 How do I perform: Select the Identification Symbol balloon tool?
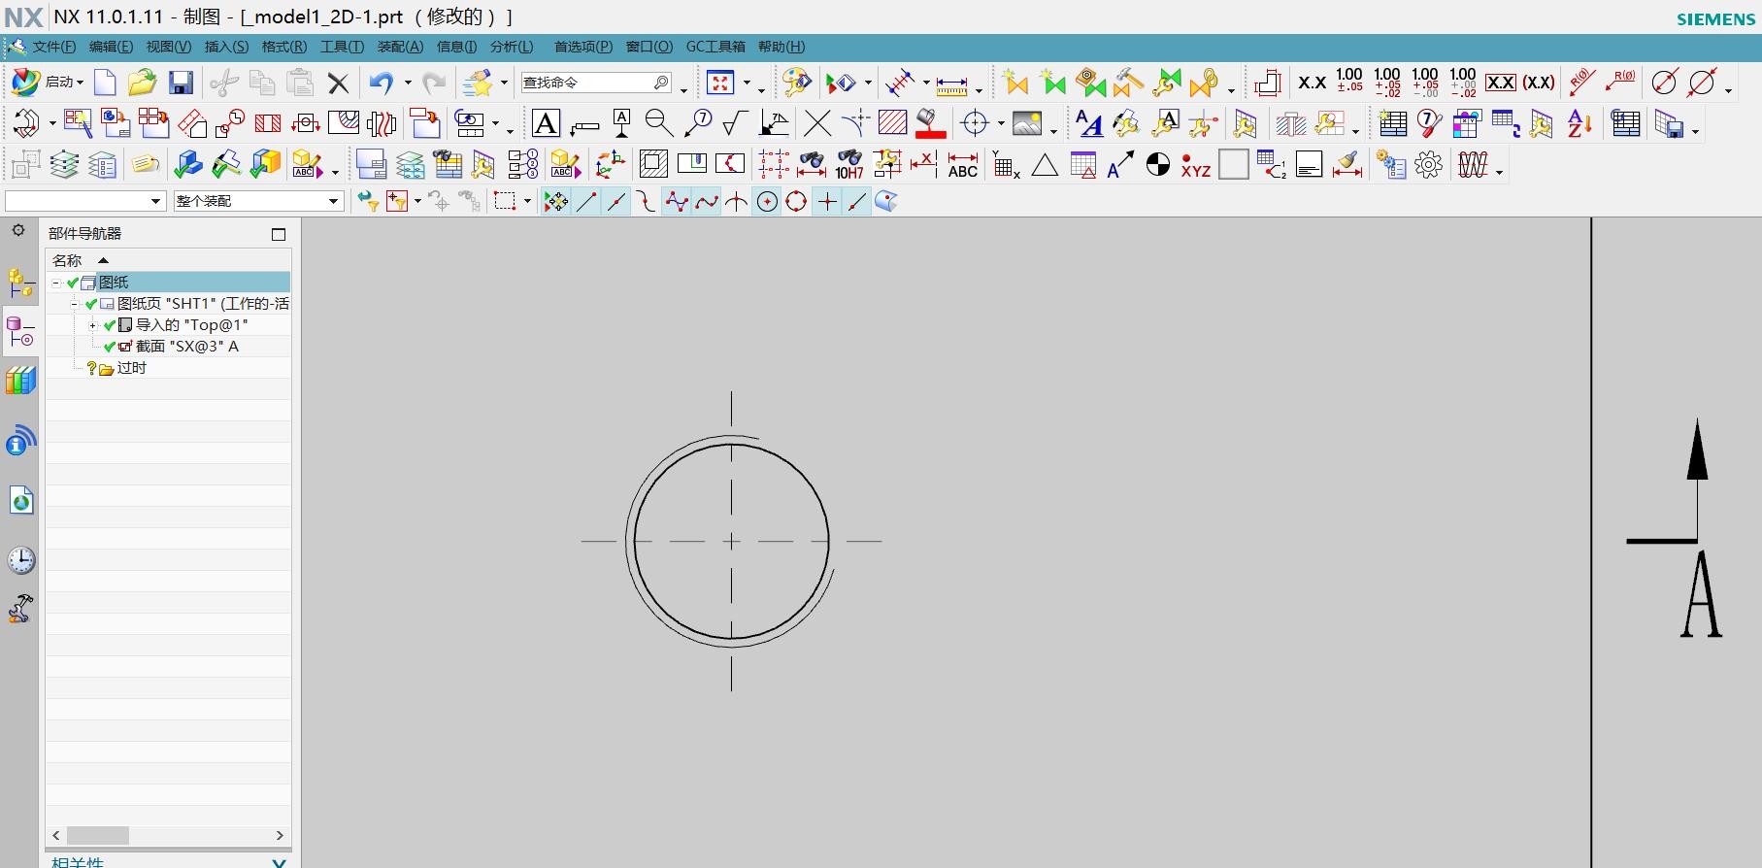pos(697,123)
